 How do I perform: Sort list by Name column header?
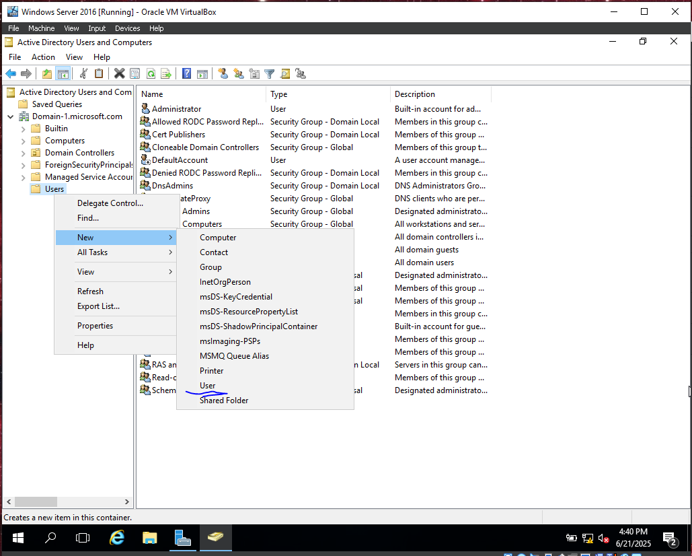tap(202, 94)
